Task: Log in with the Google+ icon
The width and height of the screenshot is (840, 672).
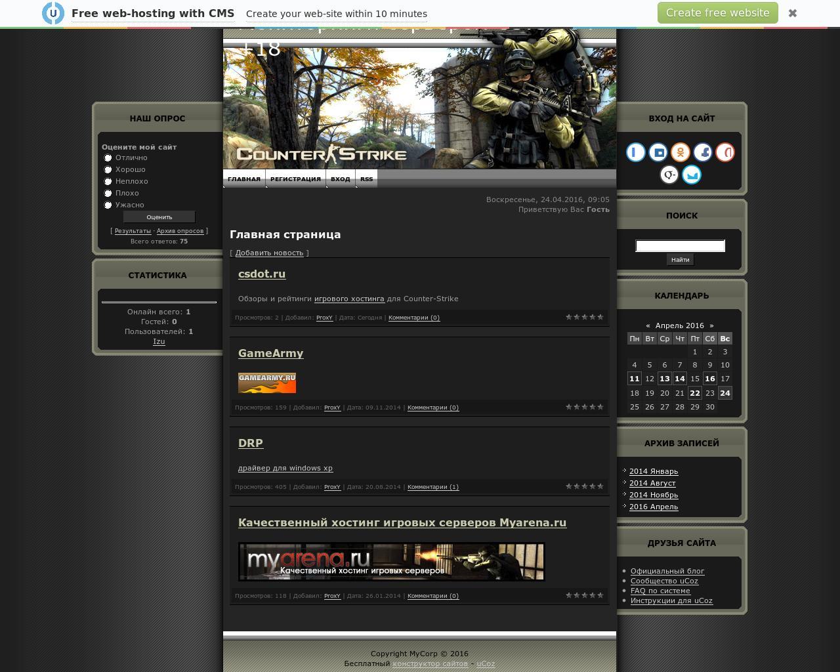Action: click(x=669, y=175)
